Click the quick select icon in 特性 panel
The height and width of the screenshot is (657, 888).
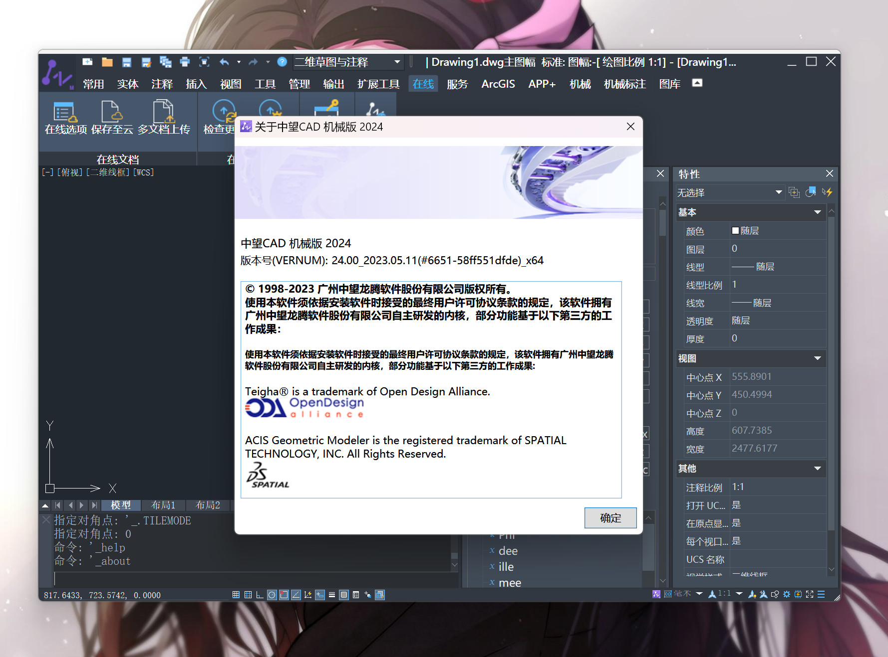click(827, 192)
